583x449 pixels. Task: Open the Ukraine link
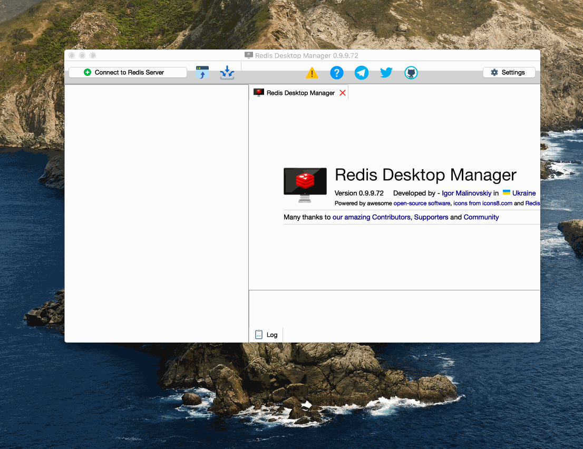point(524,193)
